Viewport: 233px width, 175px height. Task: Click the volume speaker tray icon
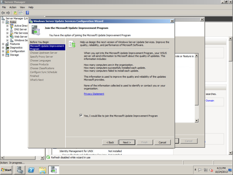[x=211, y=170]
